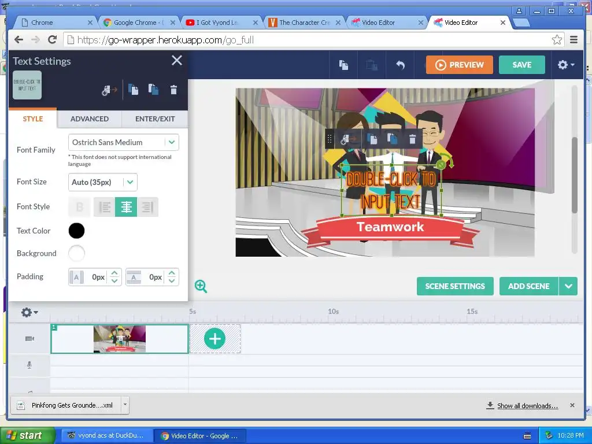592x444 pixels.
Task: Open the timeline settings gear menu
Action: click(x=29, y=312)
